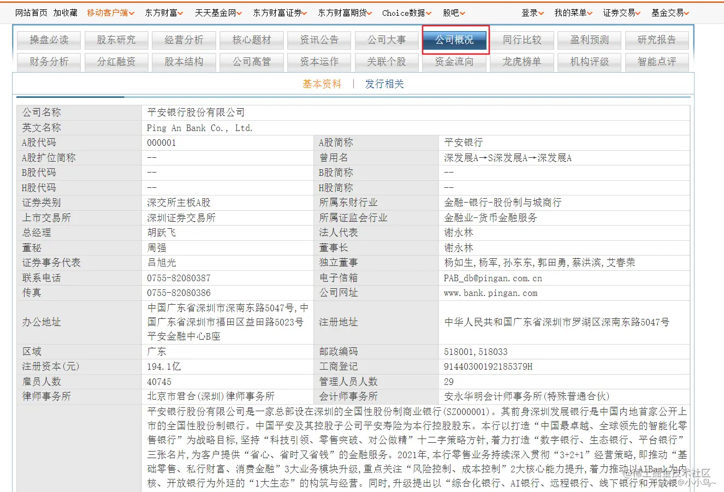Expand the 东方财富 dropdown menu
This screenshot has height=492, width=724.
pos(164,13)
